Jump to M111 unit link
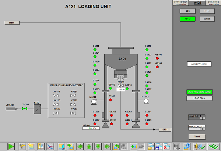The height and width of the screenshot is (151, 221). coord(12,23)
